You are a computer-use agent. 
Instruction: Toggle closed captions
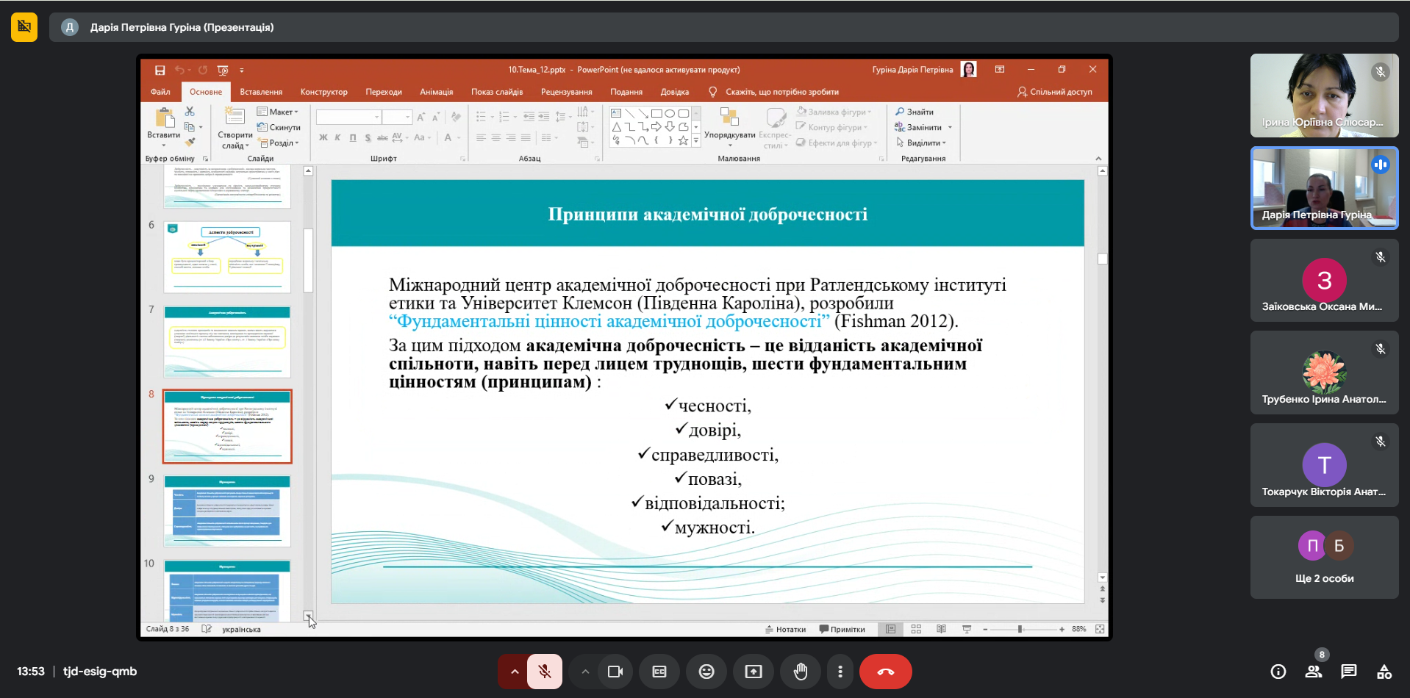pyautogui.click(x=659, y=672)
